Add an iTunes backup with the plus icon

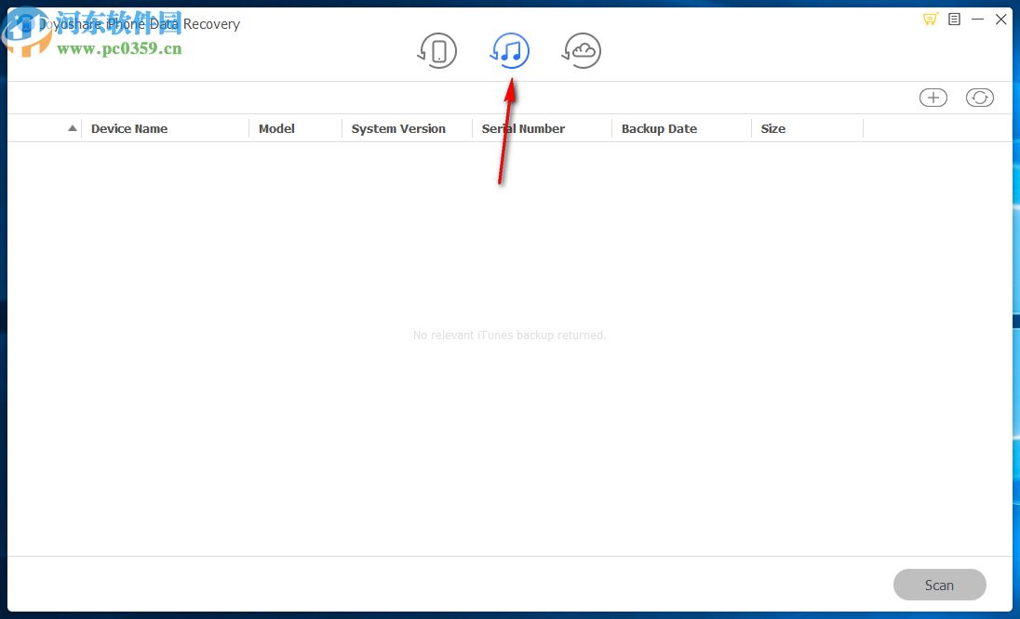933,97
